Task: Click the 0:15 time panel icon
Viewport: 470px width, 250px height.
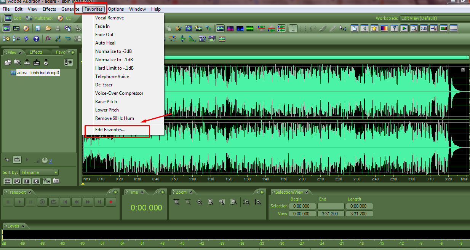Action: 424,28
